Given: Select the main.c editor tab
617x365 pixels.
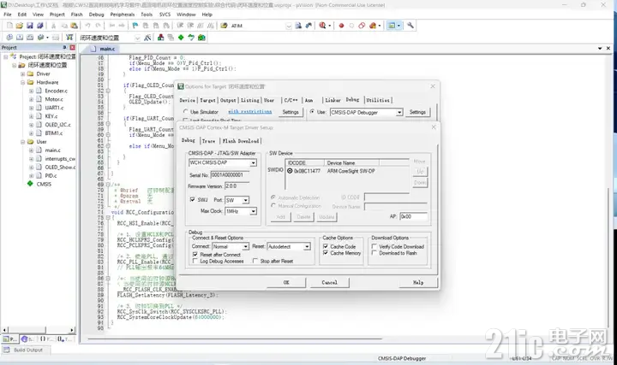Looking at the screenshot, I should click(105, 49).
